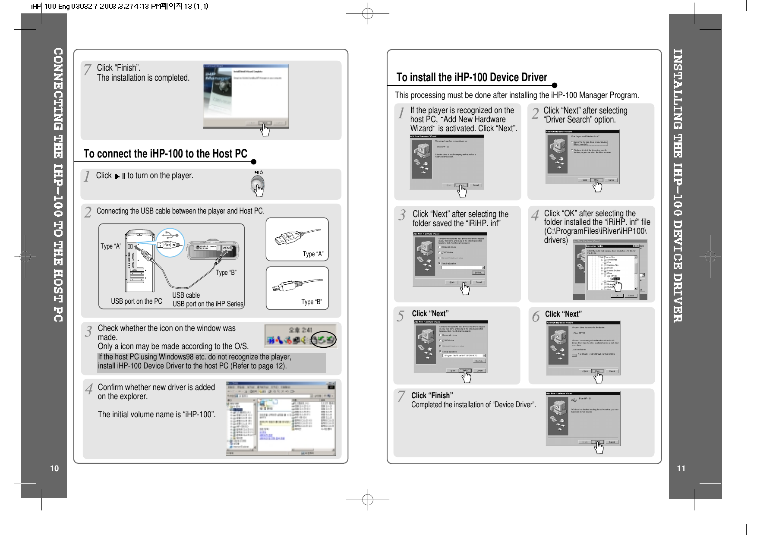Click the system tray clock showing 2:41
The height and width of the screenshot is (535, 757).
coord(300,330)
